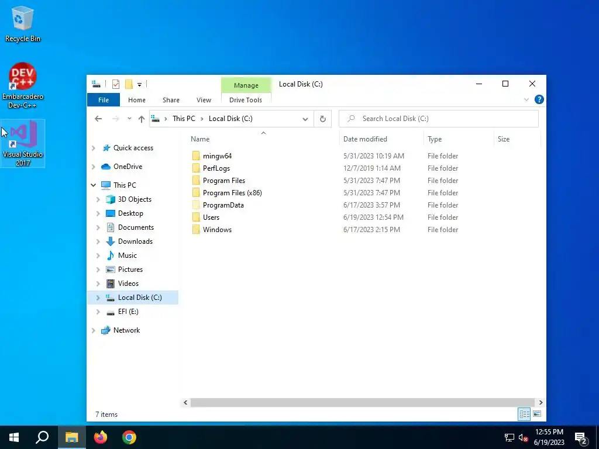
Task: Launch Firefox from the taskbar
Action: click(x=101, y=437)
